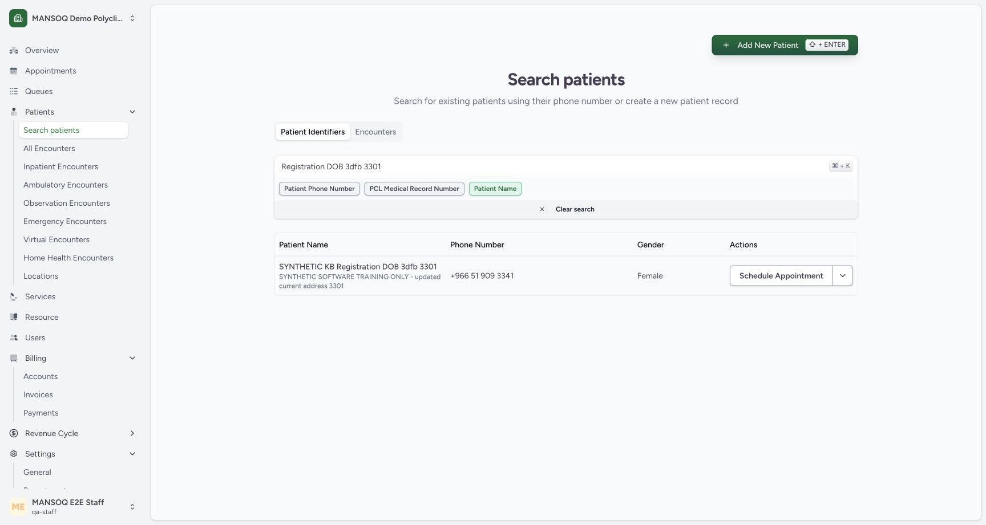This screenshot has width=986, height=525.
Task: Click the Billing icon in sidebar
Action: pos(14,358)
